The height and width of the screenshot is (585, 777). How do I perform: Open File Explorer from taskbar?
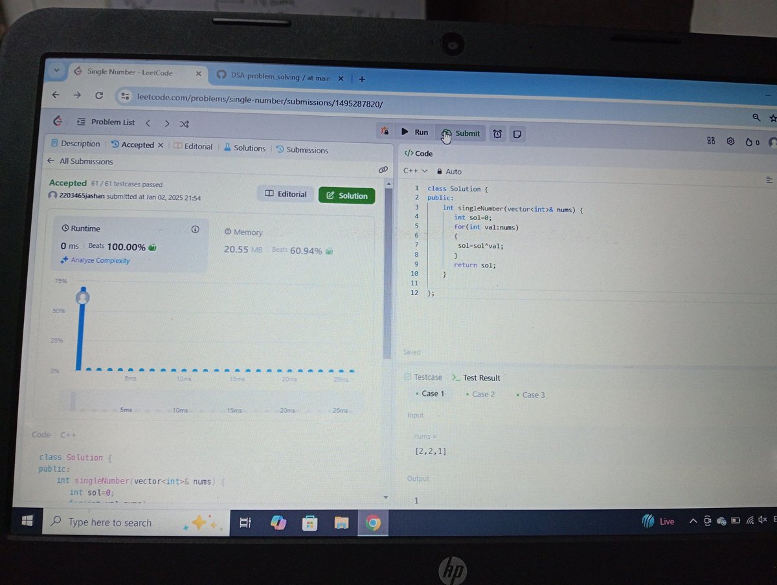coord(341,523)
